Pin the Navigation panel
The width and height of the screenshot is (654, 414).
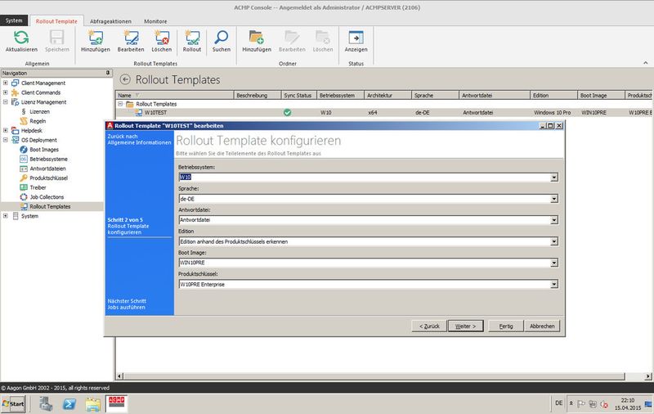pyautogui.click(x=108, y=73)
